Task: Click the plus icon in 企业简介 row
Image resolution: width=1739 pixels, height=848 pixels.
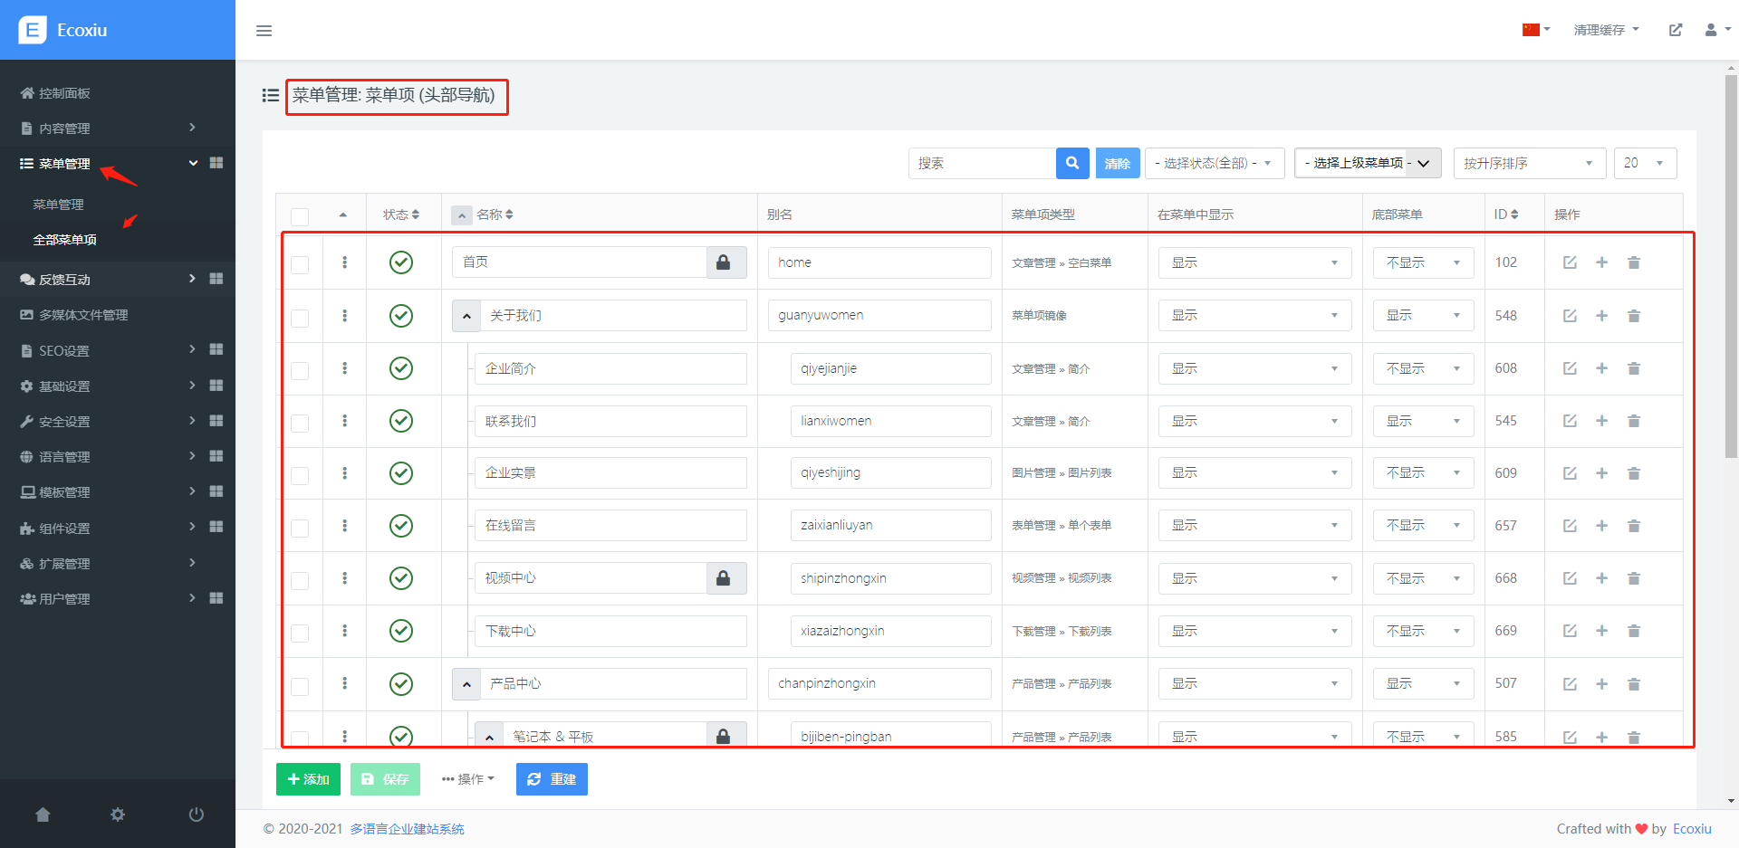Action: point(1601,368)
